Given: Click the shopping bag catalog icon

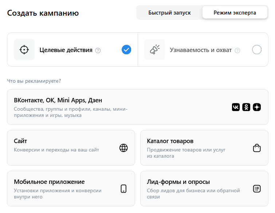Looking at the screenshot, I should coord(257,148).
